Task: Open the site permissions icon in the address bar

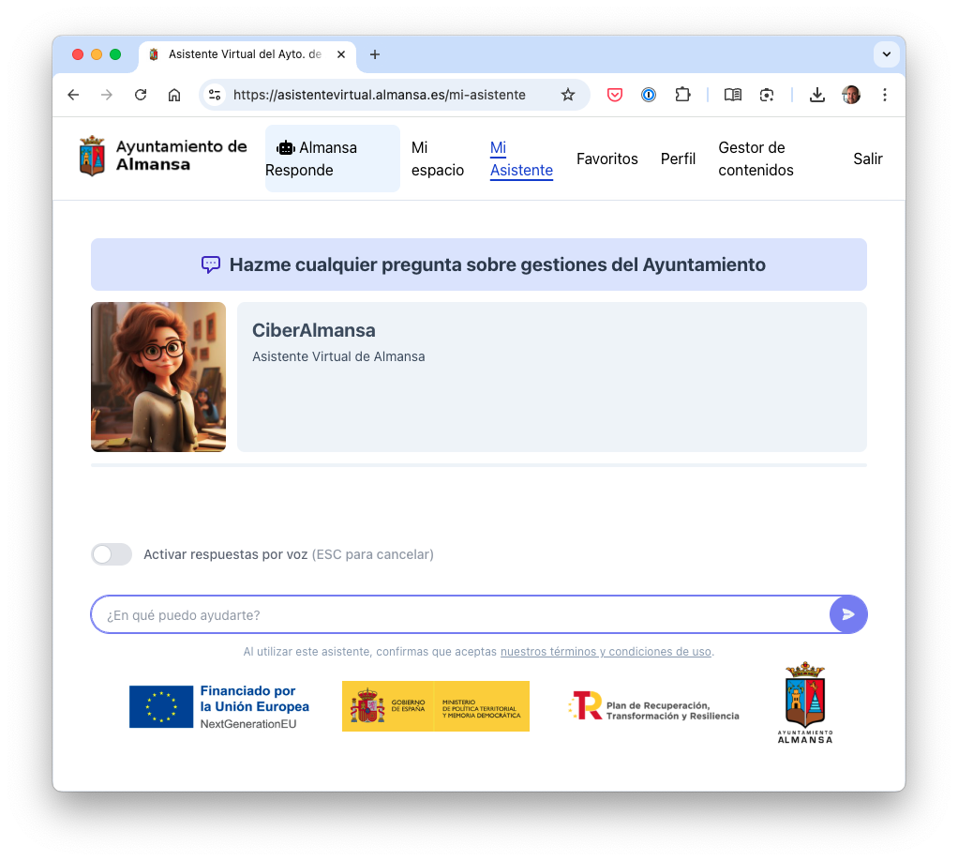Action: tap(215, 95)
